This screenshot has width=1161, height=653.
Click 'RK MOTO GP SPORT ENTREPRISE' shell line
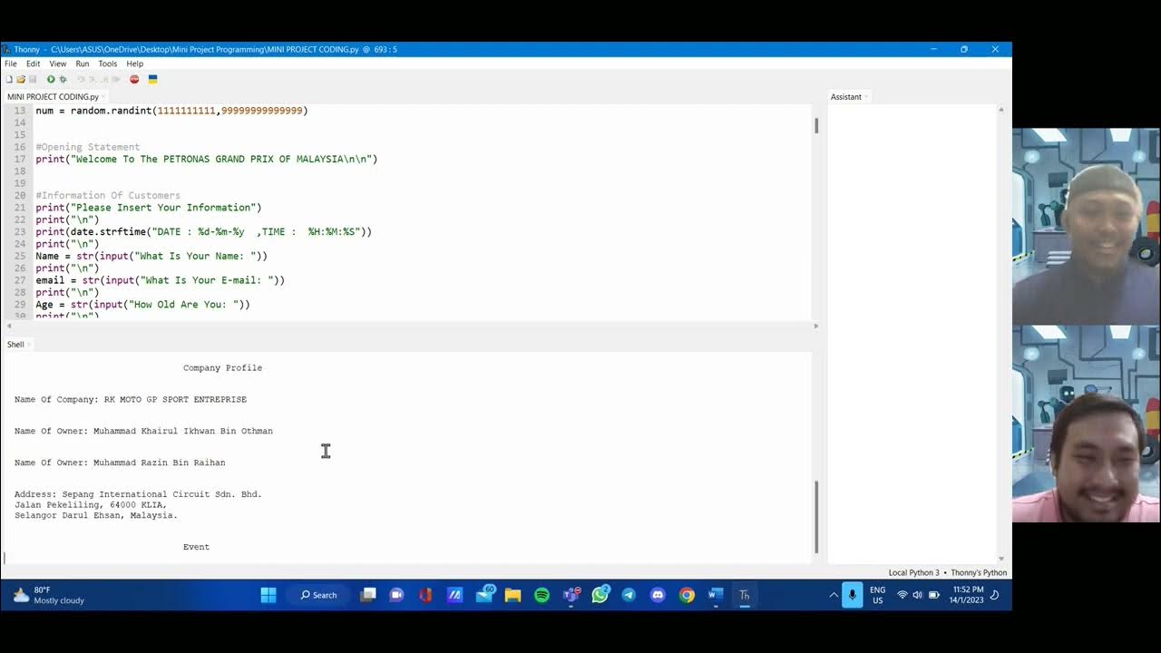[x=131, y=400]
